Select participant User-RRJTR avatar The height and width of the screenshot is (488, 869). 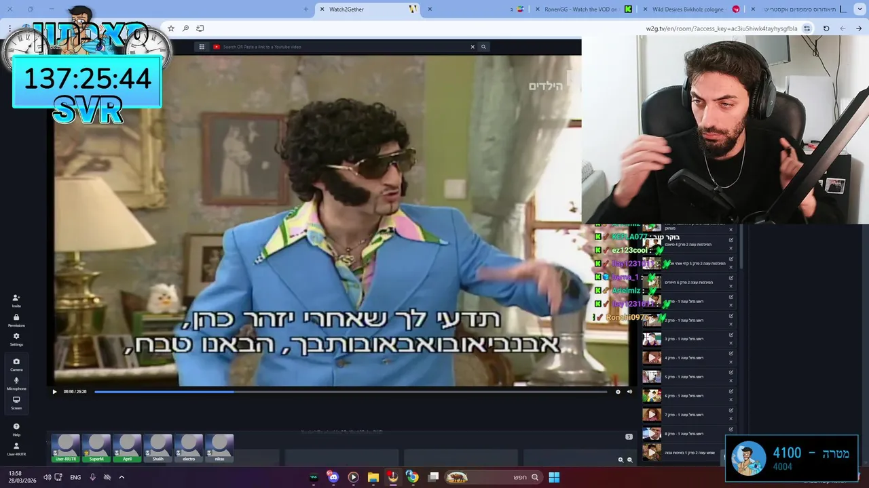click(65, 448)
